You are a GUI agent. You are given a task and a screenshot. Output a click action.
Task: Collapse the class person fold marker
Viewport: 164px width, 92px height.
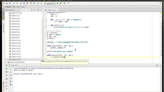coord(46,12)
